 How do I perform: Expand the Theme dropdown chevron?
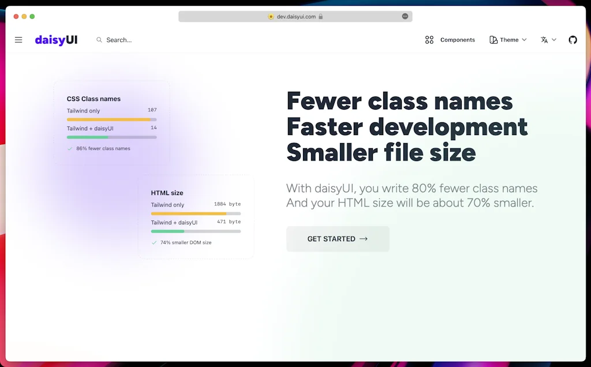524,40
